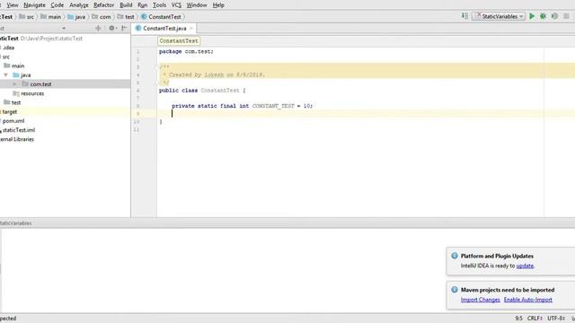The image size is (575, 323).
Task: Expand the com.test package node
Action: 14,84
